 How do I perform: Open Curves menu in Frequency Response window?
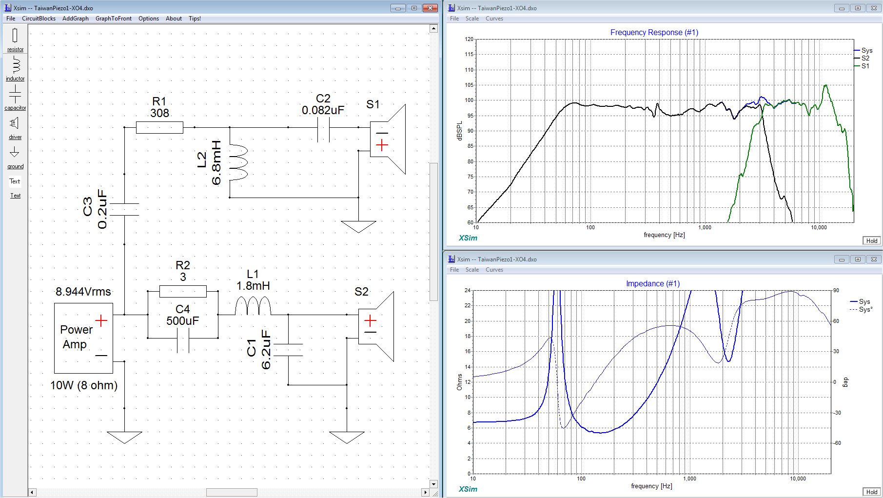point(494,19)
